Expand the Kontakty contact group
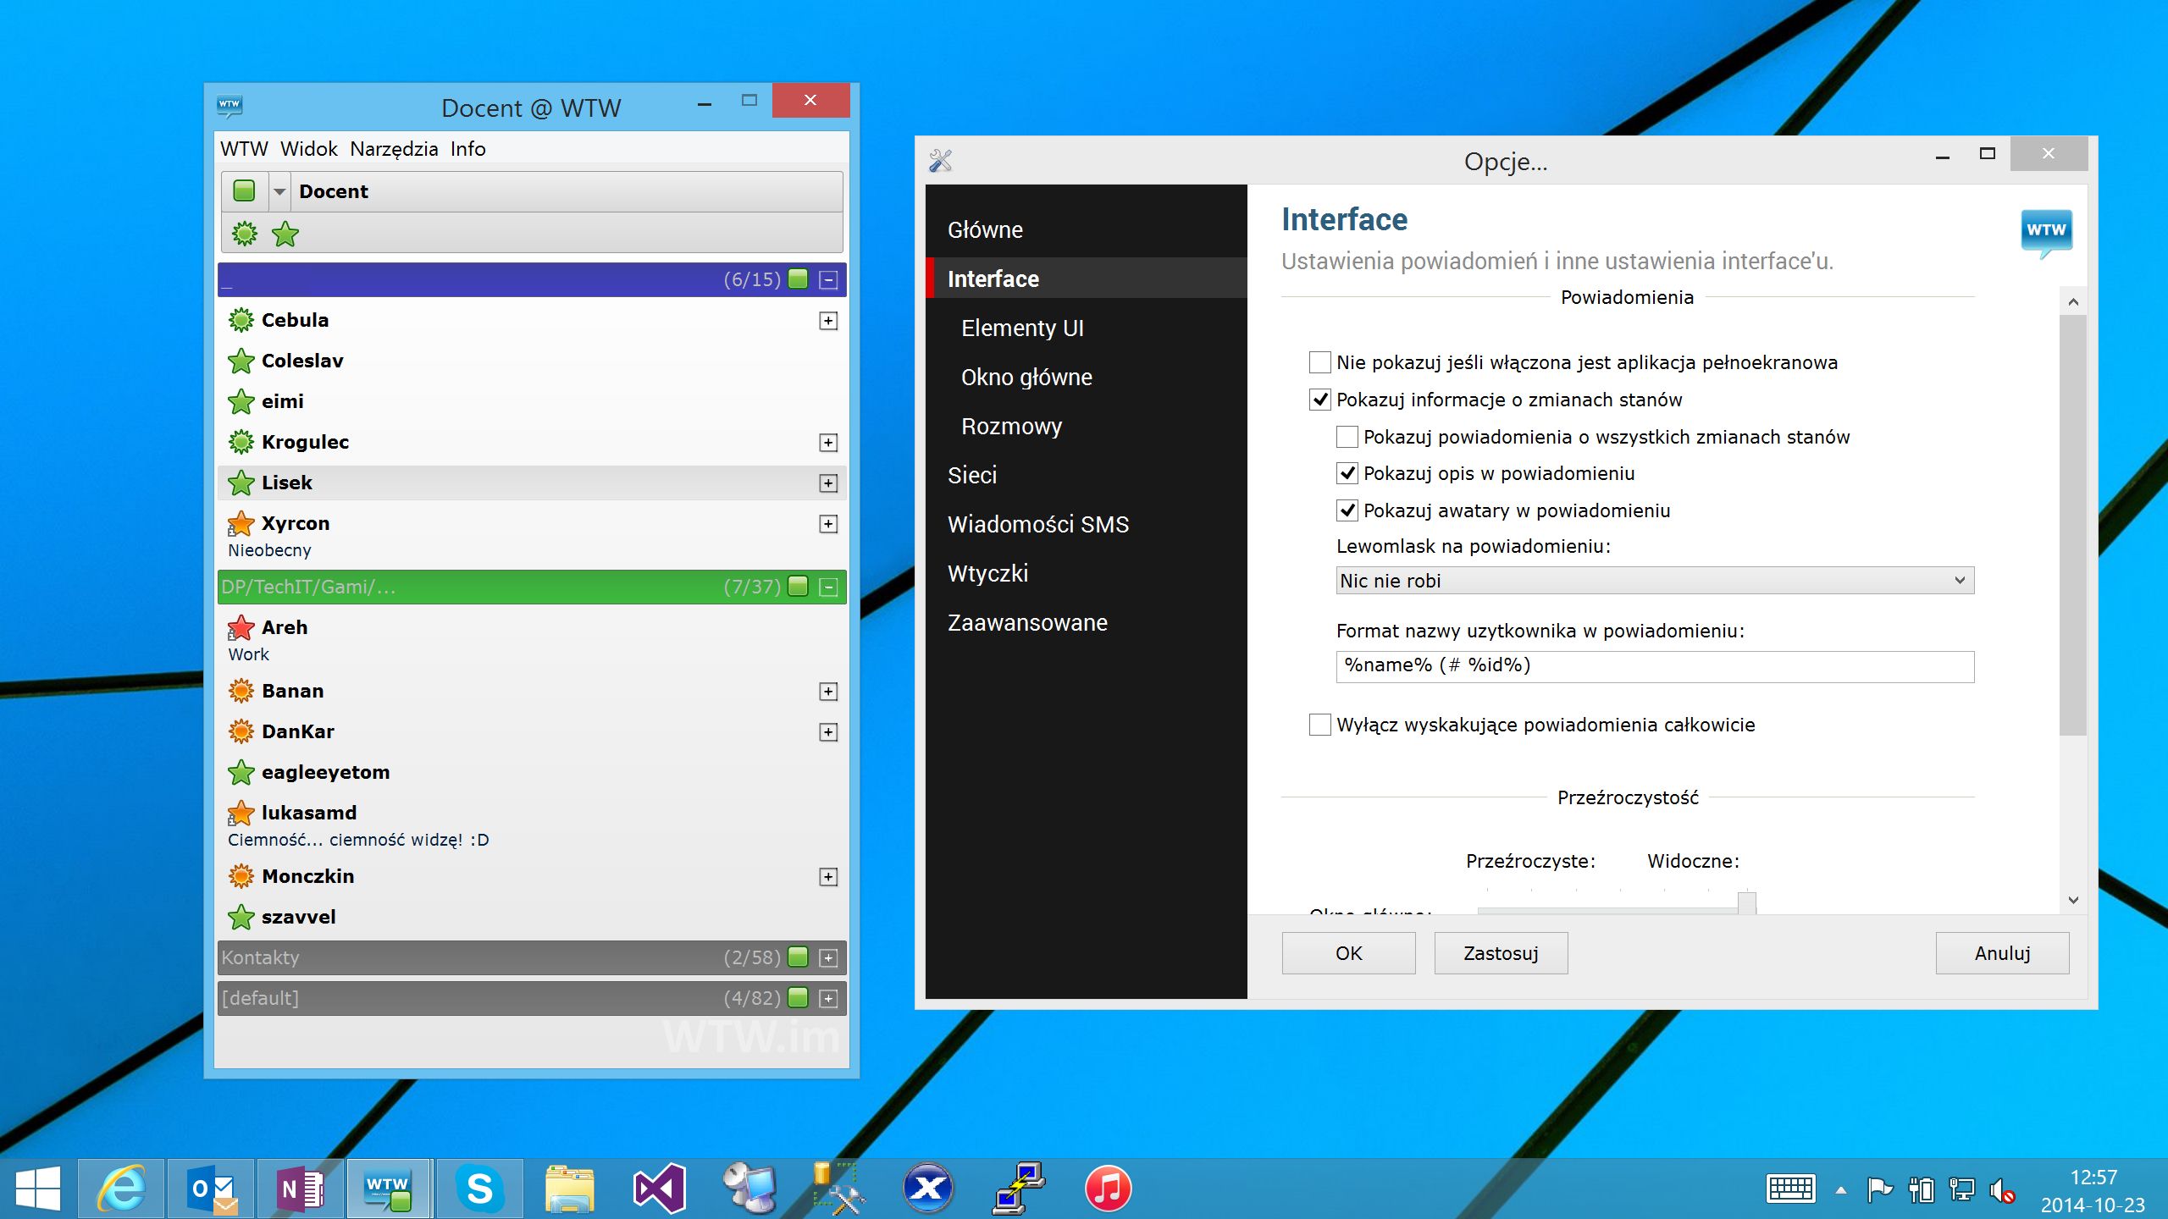This screenshot has width=2168, height=1219. (828, 957)
